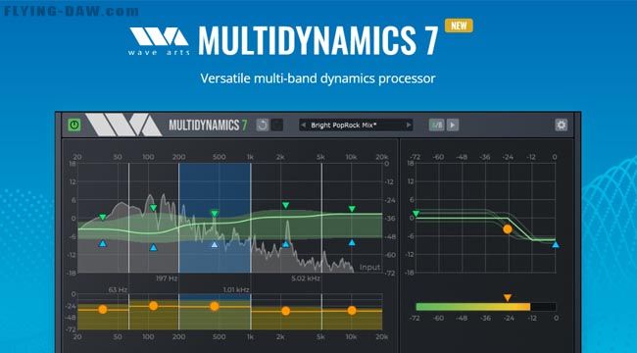Toggle the green power bypass button
The image size is (637, 353).
[x=73, y=125]
